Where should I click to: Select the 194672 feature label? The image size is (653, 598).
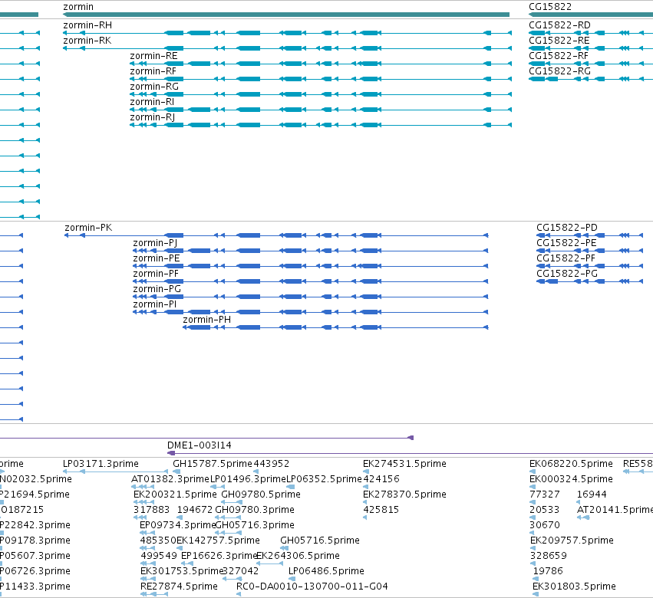click(195, 510)
